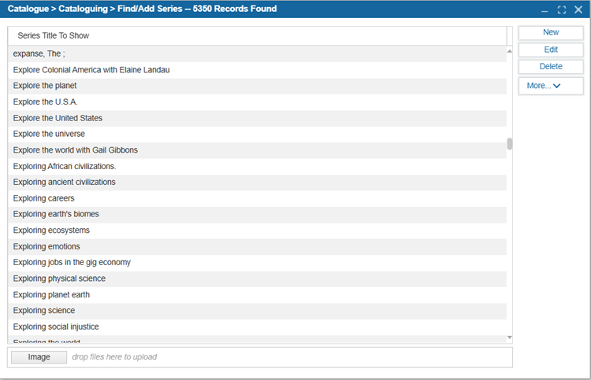The width and height of the screenshot is (591, 380).
Task: Select the 'Exploring emotions' row
Action: [257, 246]
